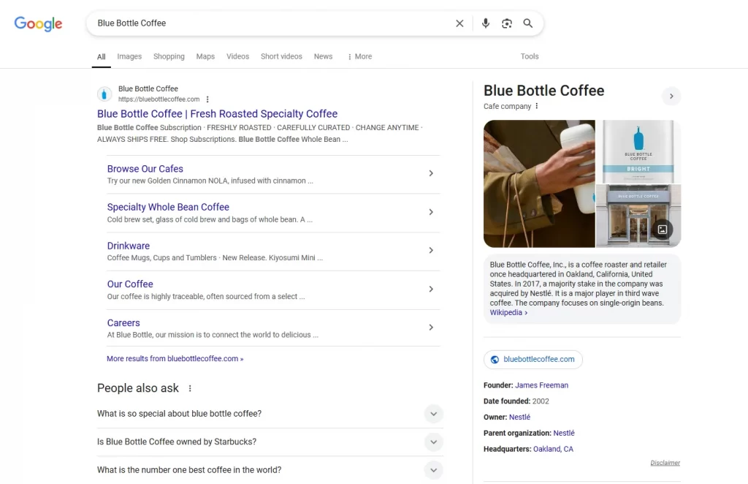Switch to the Images tab
Viewport: 748px width, 484px height.
pyautogui.click(x=129, y=56)
